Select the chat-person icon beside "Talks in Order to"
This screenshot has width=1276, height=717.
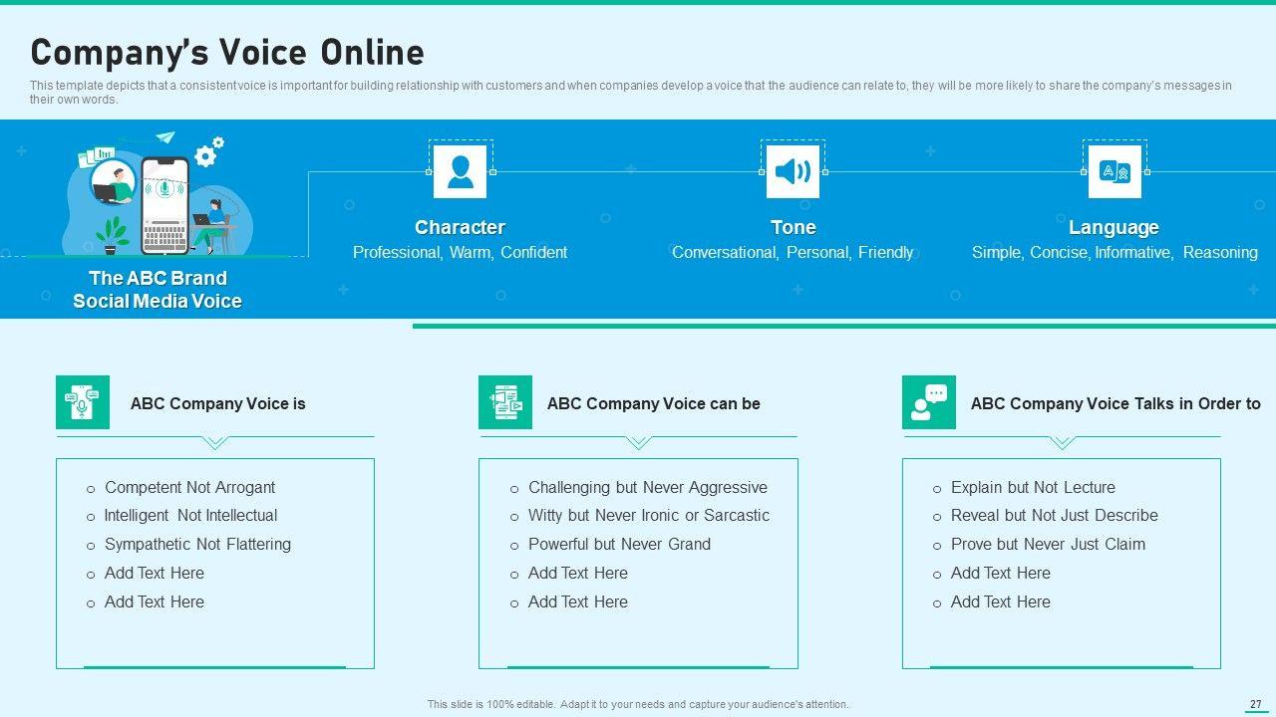click(x=929, y=402)
